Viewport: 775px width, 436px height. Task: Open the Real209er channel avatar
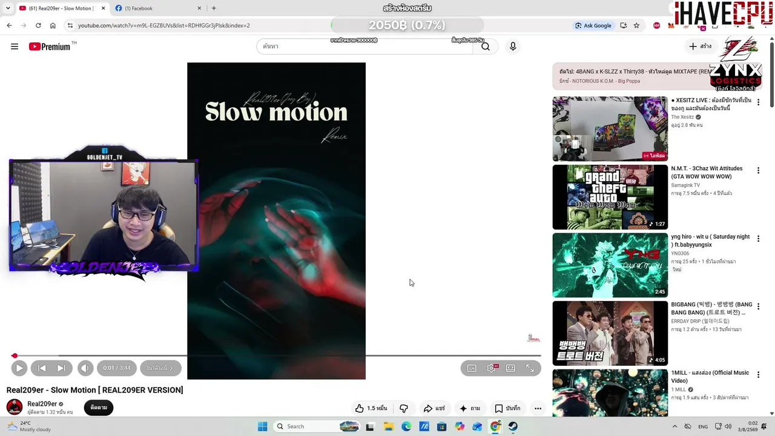pyautogui.click(x=15, y=407)
